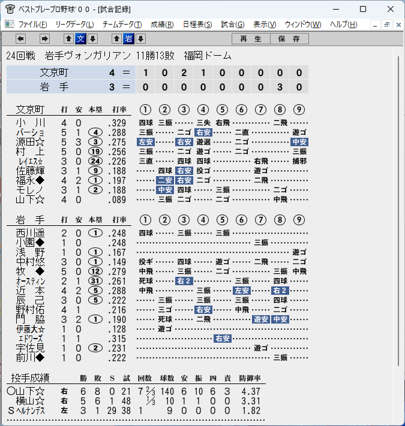Click the 保存 save button
The image size is (405, 426).
pos(289,39)
